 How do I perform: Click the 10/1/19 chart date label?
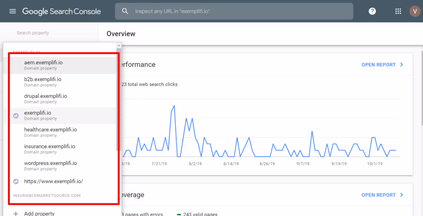tap(375, 164)
